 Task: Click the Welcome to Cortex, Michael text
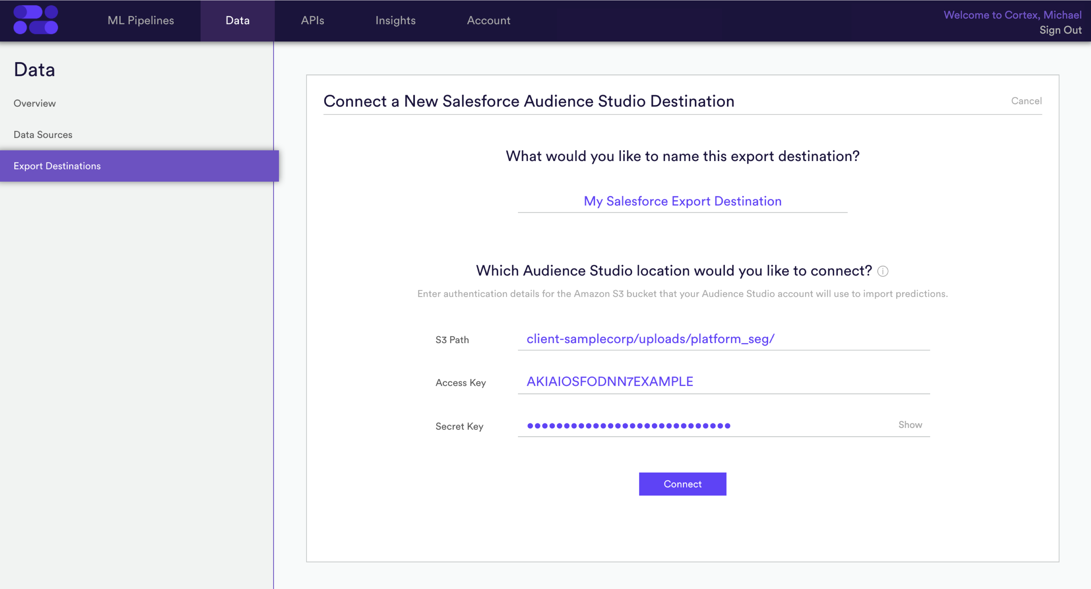click(1012, 15)
